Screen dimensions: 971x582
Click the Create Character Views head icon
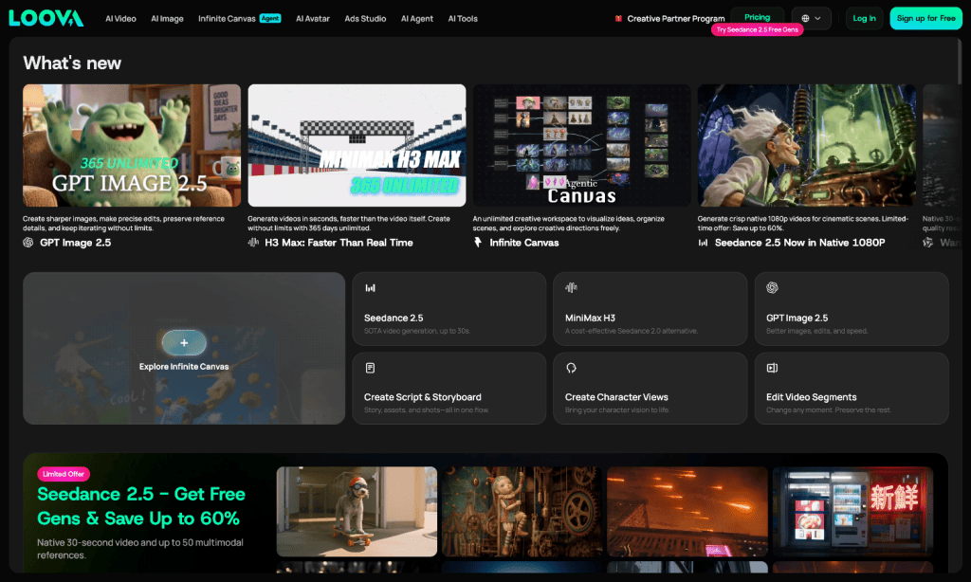571,368
